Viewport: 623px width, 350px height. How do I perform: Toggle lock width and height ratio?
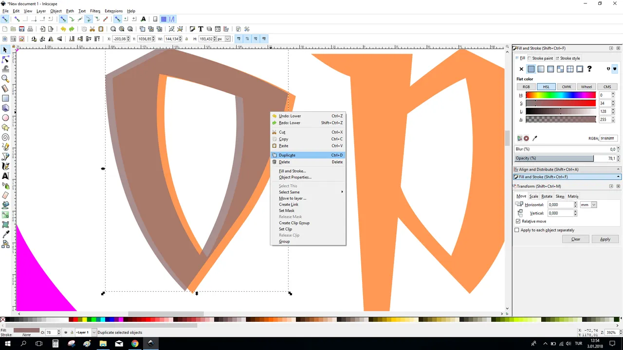pos(186,39)
